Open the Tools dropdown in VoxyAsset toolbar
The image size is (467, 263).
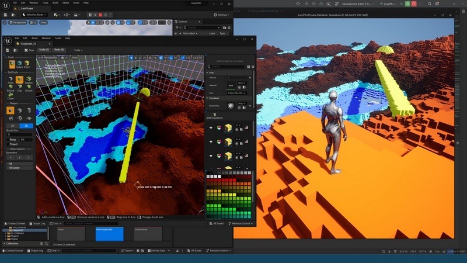(x=78, y=50)
